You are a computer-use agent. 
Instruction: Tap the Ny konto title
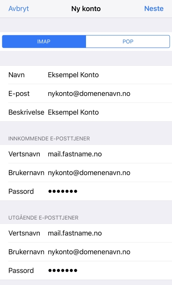coord(86,9)
